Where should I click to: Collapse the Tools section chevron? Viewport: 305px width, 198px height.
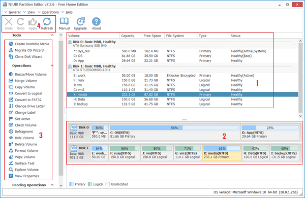point(52,35)
